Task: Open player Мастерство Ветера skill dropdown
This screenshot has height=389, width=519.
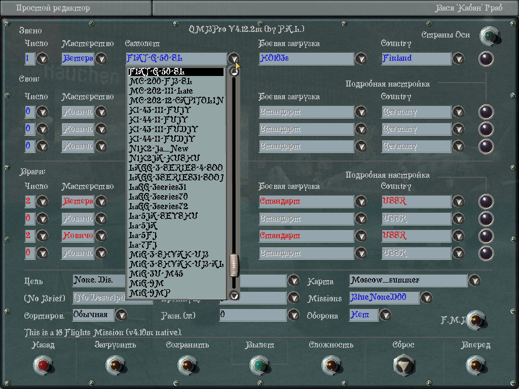Action: (x=101, y=59)
